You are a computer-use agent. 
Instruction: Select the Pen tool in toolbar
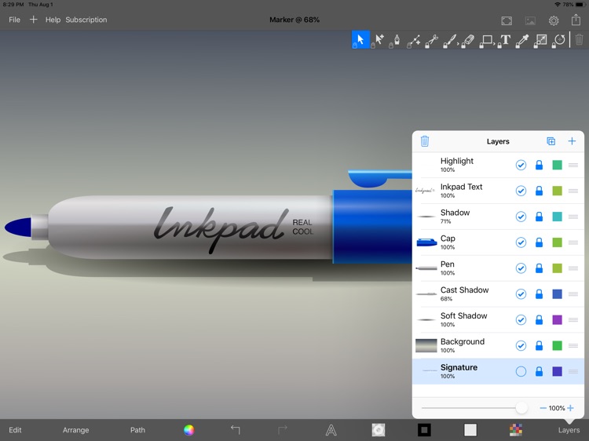click(x=396, y=40)
